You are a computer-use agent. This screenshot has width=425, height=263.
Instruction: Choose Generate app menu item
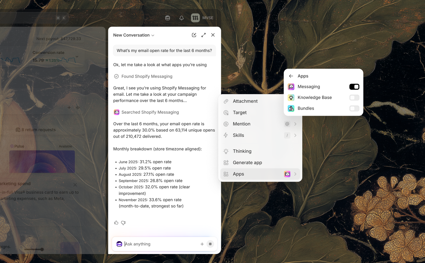pyautogui.click(x=247, y=163)
